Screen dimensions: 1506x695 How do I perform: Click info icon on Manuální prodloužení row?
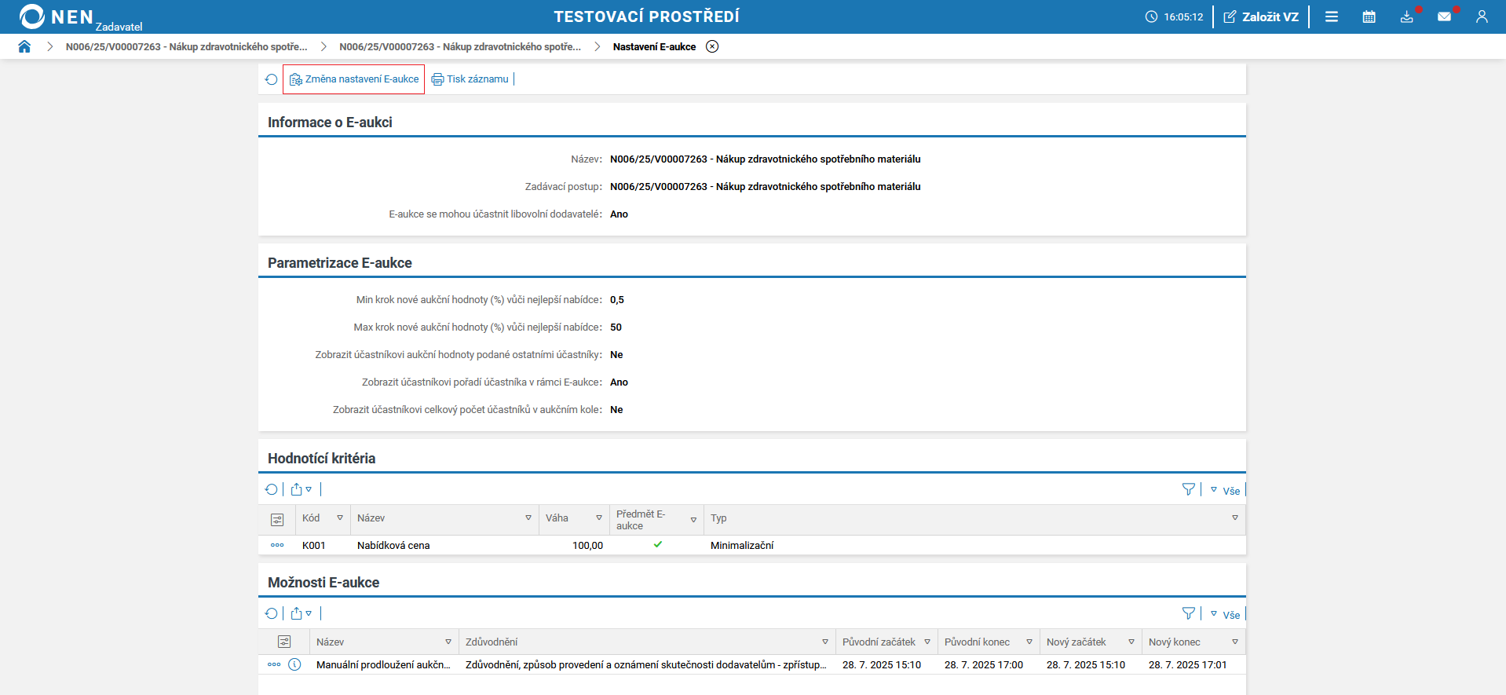pos(294,664)
